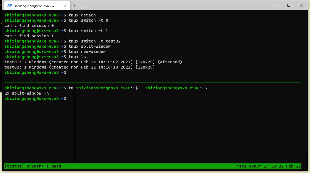Click the 'tmux switch -t 0' command

point(88,20)
